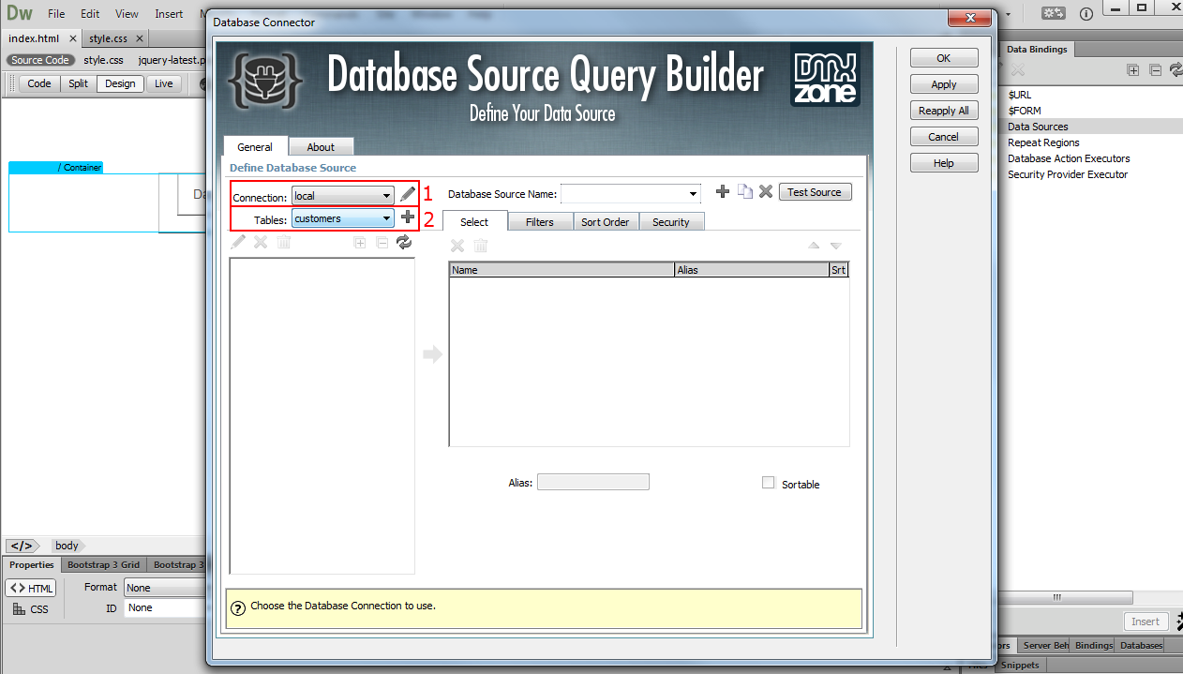The height and width of the screenshot is (674, 1183).
Task: Click the Apply button
Action: point(944,84)
